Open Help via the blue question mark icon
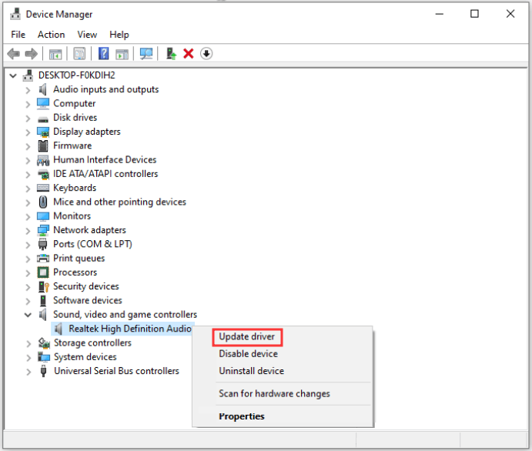Image resolution: width=532 pixels, height=451 pixels. pyautogui.click(x=103, y=54)
